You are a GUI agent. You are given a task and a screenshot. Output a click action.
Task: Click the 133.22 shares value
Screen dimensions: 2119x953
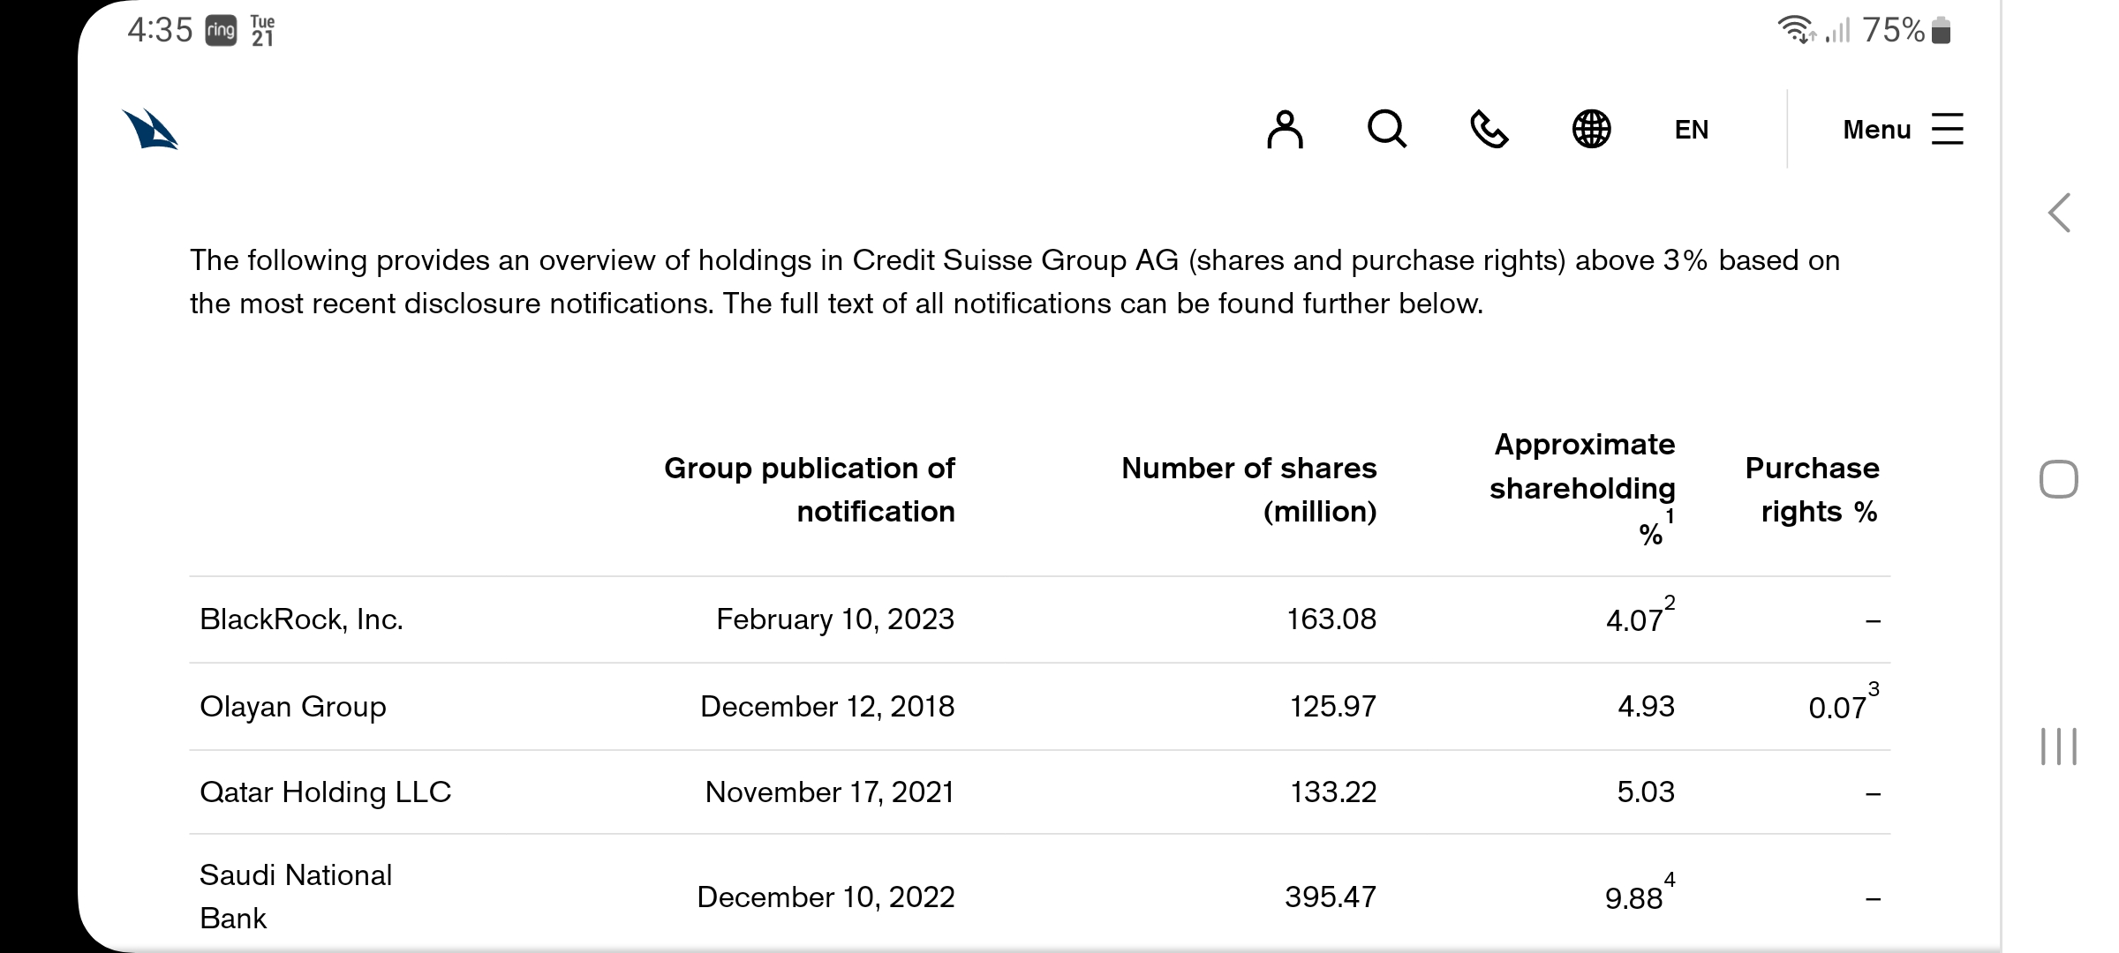click(x=1333, y=792)
